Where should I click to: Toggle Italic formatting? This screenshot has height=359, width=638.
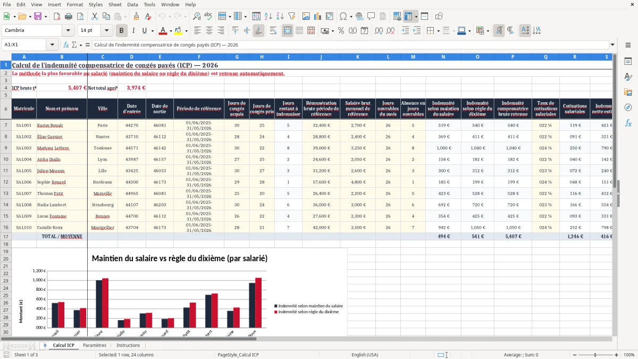point(133,30)
